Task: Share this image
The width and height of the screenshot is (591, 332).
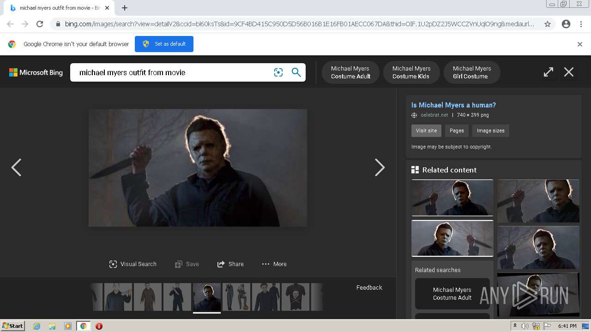Action: click(x=230, y=264)
